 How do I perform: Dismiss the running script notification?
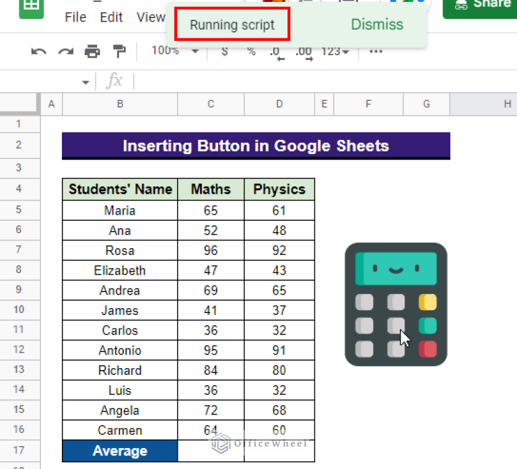click(x=377, y=25)
